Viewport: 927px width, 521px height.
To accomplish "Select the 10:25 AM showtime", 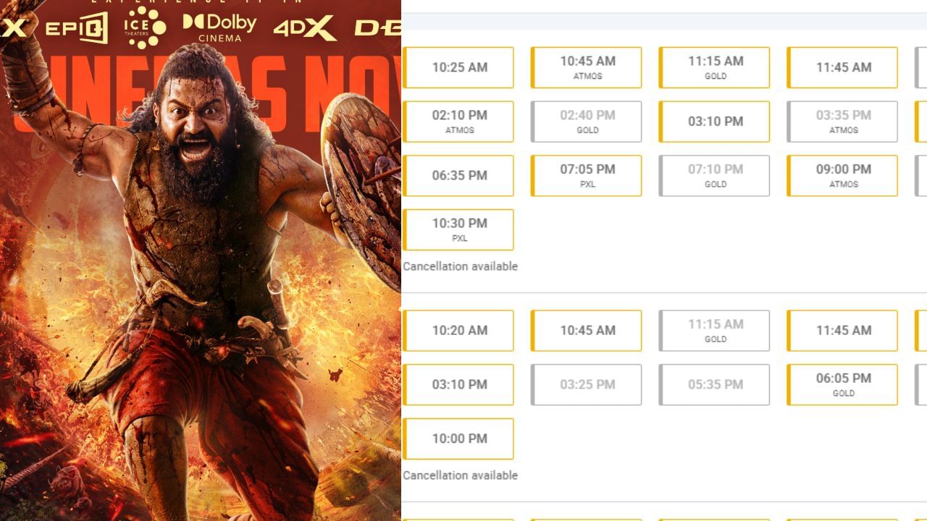I will 458,67.
